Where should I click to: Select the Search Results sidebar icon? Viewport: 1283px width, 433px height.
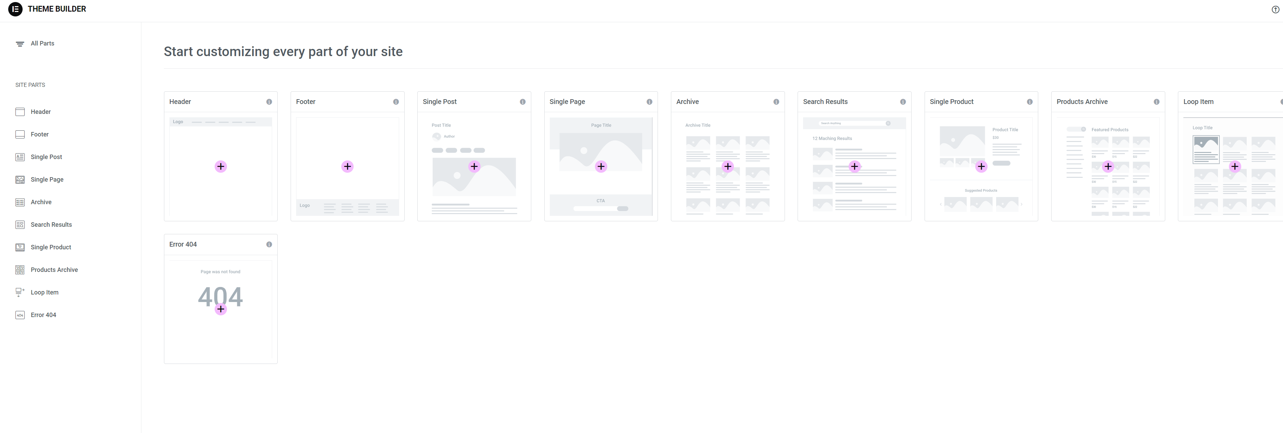coord(20,224)
